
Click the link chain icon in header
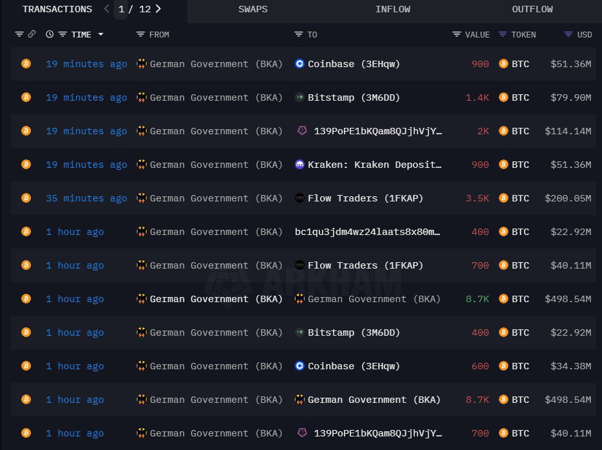point(32,34)
